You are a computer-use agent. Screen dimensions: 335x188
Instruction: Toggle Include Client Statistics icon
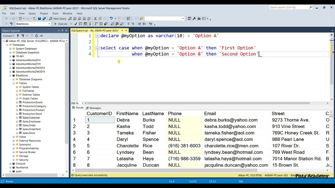tap(105, 24)
